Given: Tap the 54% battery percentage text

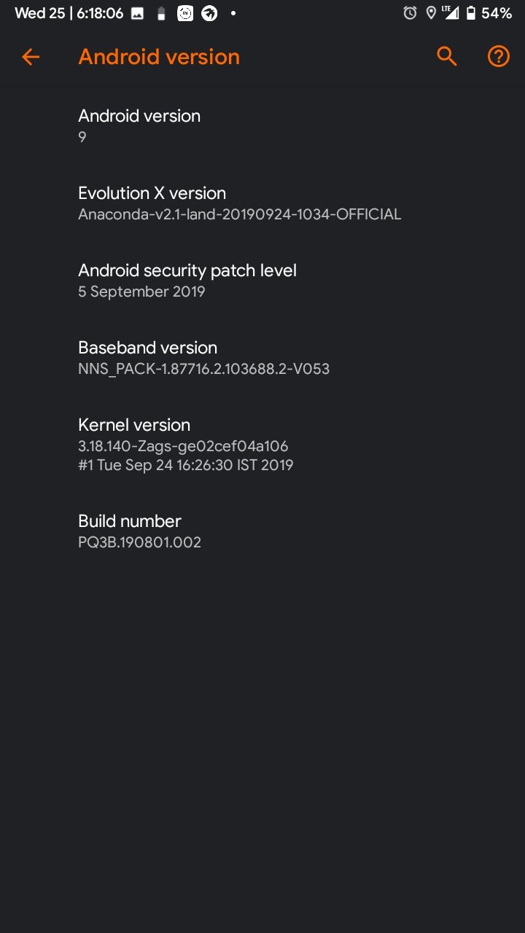Looking at the screenshot, I should (x=497, y=13).
